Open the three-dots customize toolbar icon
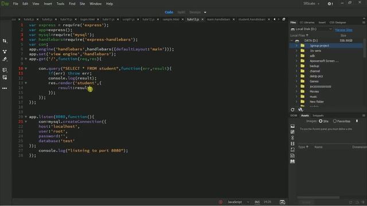This screenshot has width=367, height=206. (5, 88)
